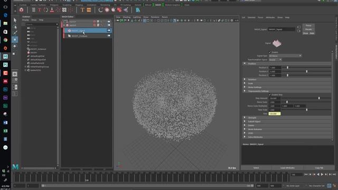The height and width of the screenshot is (190, 338).
Task: Select the Lasso tool in the toolbox
Action: click(15, 27)
